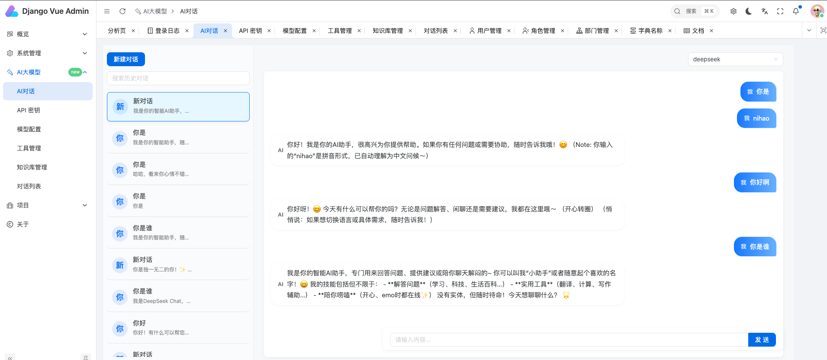Collapse the sidebar with double-arrow icon

[x=10, y=357]
